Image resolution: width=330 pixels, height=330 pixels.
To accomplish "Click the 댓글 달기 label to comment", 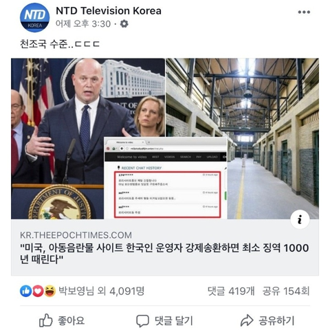I will click(173, 320).
